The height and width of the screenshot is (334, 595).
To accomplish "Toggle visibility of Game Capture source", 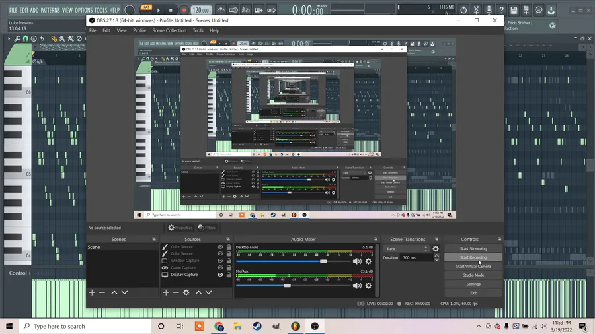I will 220,267.
